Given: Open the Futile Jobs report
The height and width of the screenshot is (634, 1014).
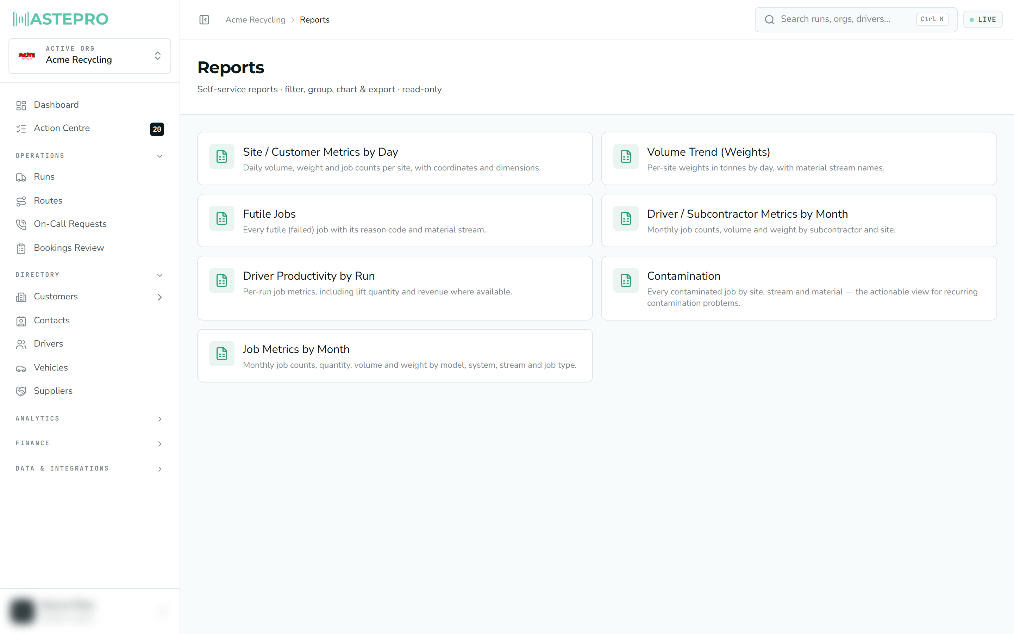Looking at the screenshot, I should pos(395,220).
